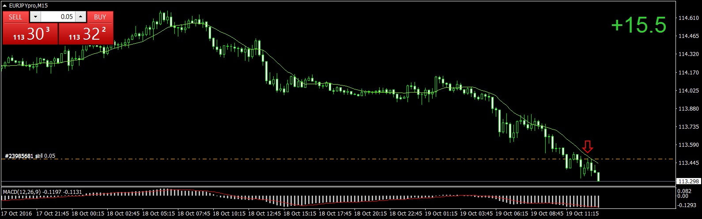The height and width of the screenshot is (219, 702).
Task: Click the 19 Oct 11:15 time label
Action: coord(582,214)
